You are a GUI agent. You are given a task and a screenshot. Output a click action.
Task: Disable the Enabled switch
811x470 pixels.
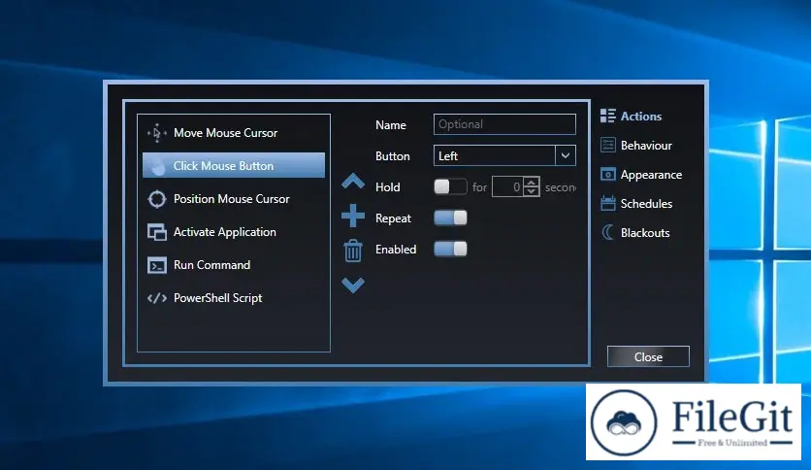pyautogui.click(x=450, y=249)
